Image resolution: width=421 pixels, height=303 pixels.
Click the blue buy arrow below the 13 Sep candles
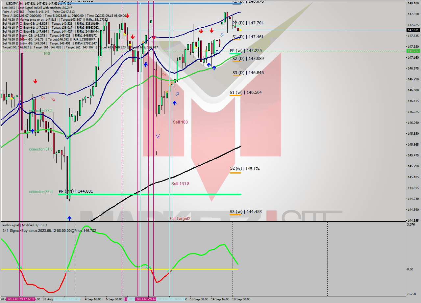coord(209,65)
